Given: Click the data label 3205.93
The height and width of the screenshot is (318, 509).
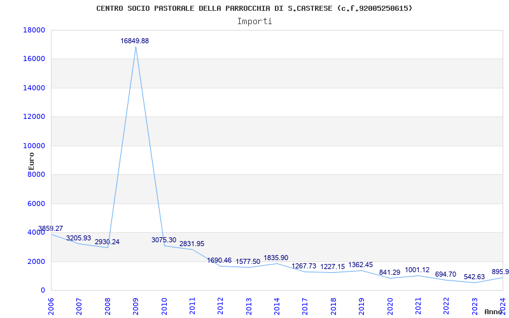Looking at the screenshot, I should tap(78, 238).
